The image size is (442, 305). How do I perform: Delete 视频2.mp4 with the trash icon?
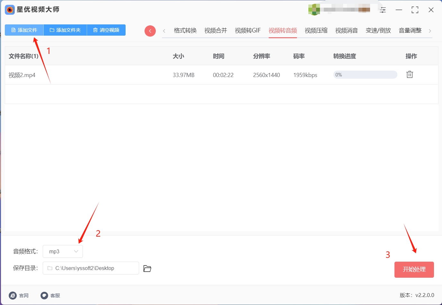click(x=410, y=74)
